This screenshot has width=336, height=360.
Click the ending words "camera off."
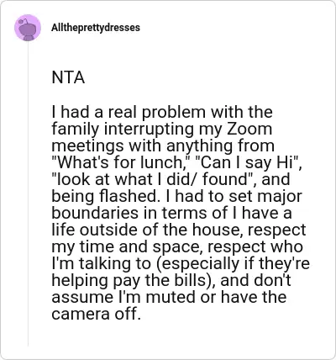click(96, 314)
